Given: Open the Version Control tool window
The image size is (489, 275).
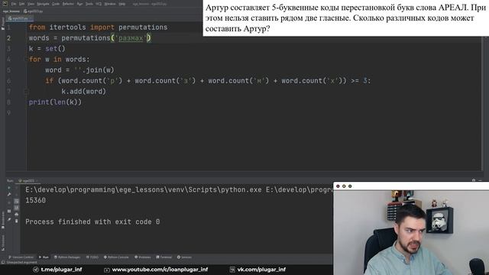Looking at the screenshot, I should (x=21, y=257).
